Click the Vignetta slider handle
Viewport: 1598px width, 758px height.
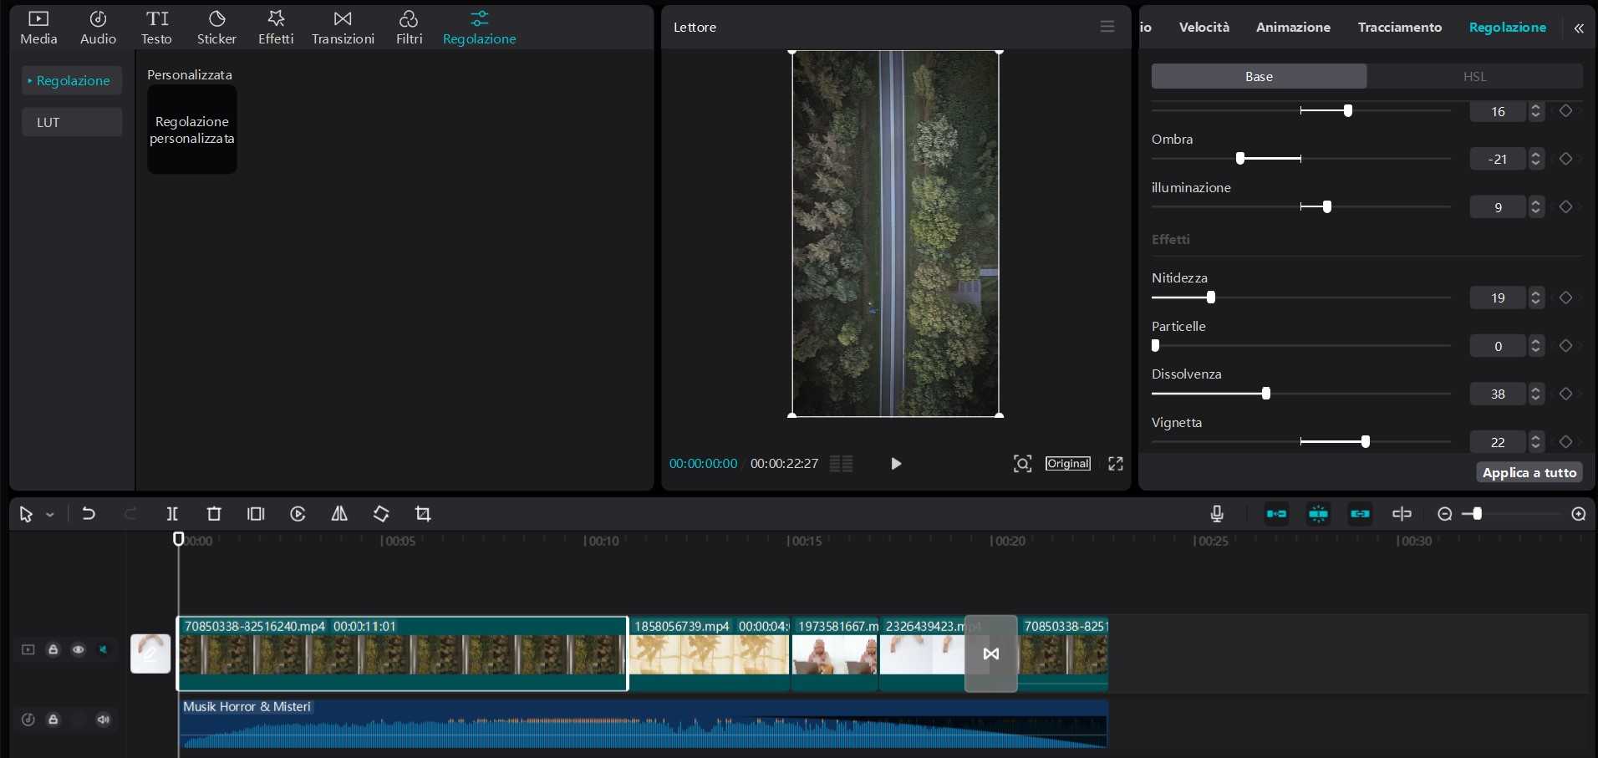[x=1366, y=441]
